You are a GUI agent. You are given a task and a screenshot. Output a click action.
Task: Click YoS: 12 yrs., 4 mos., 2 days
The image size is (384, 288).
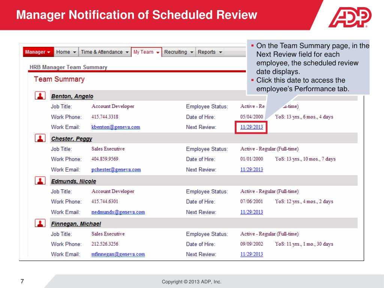tap(304, 201)
